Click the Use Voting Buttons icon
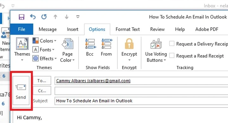This screenshot has height=123, width=228. (x=156, y=44)
